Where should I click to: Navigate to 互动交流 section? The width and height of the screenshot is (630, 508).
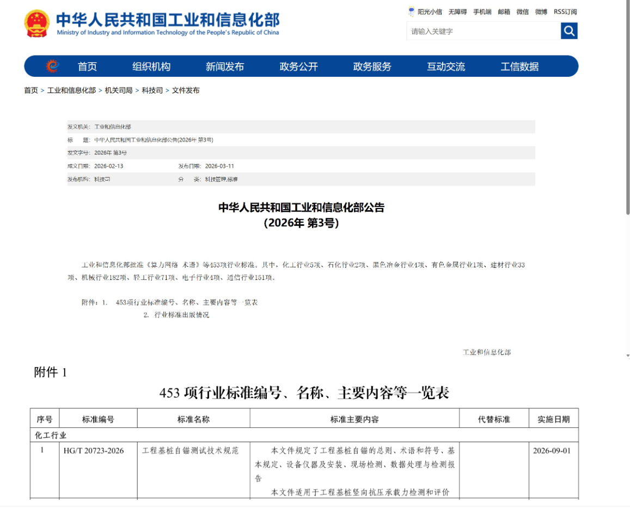coord(446,66)
